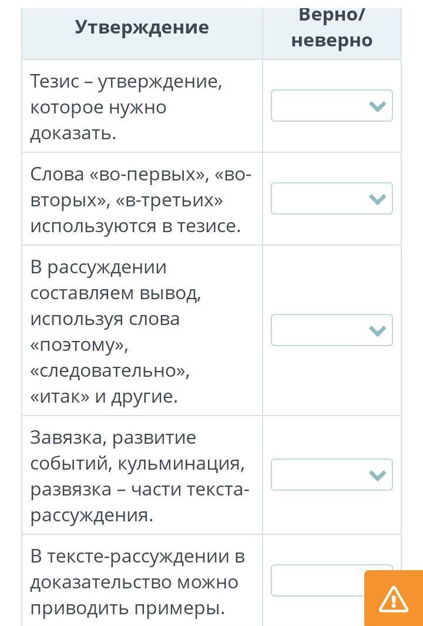423x626 pixels.
Task: Click the orange warning triangle icon
Action: click(394, 599)
